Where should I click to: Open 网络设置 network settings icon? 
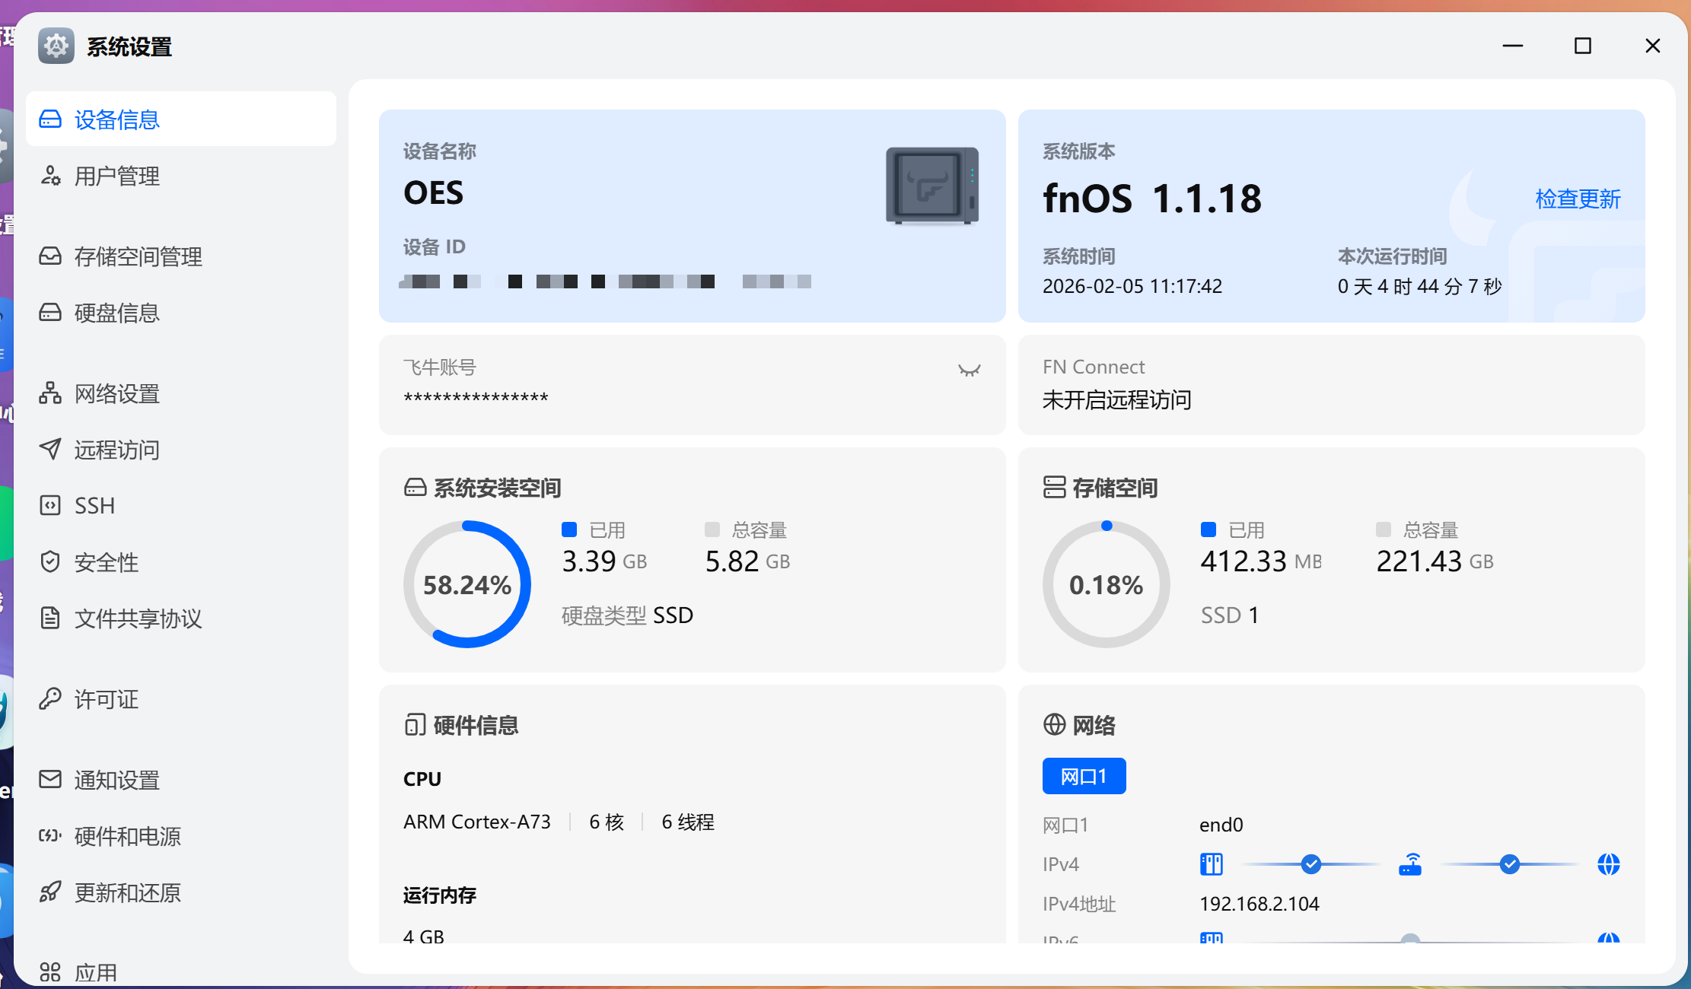[50, 393]
